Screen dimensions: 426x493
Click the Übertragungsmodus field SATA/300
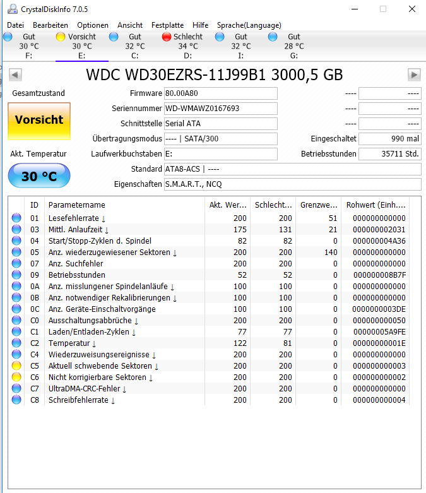(x=221, y=139)
